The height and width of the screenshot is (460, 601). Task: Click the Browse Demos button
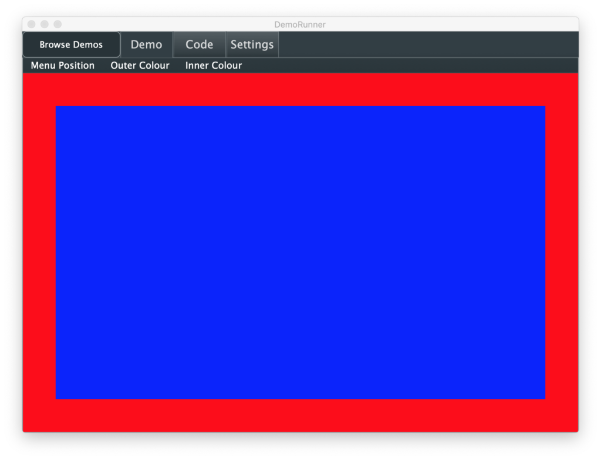click(x=71, y=45)
